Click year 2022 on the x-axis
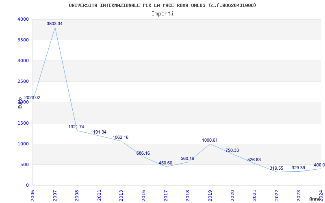 tap(277, 195)
